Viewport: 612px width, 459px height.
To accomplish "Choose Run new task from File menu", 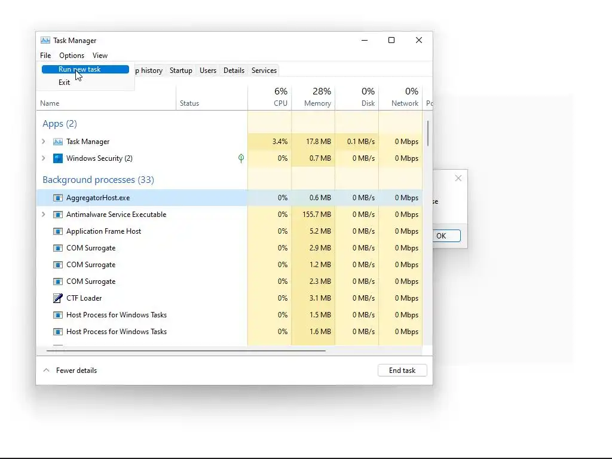I will click(85, 69).
